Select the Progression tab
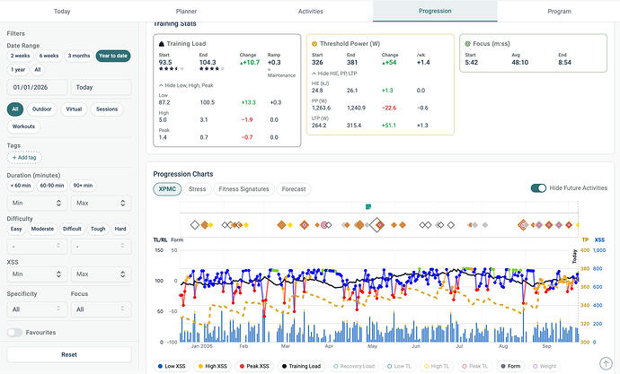The height and width of the screenshot is (374, 620). pos(435,11)
